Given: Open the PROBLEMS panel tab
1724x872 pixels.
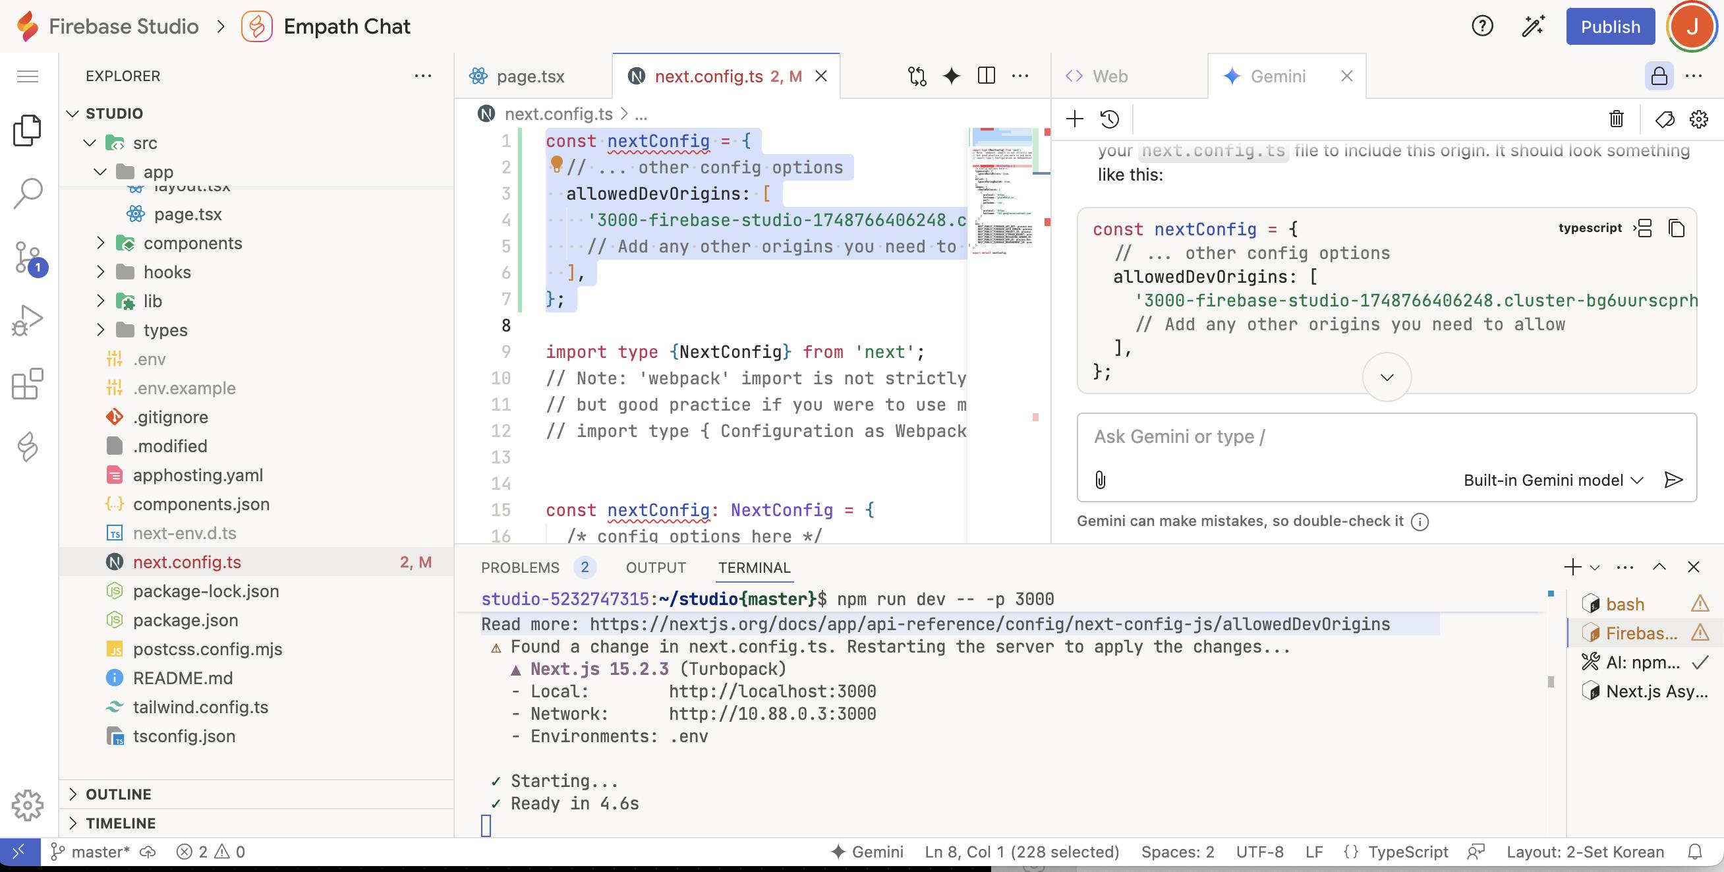Looking at the screenshot, I should tap(520, 567).
